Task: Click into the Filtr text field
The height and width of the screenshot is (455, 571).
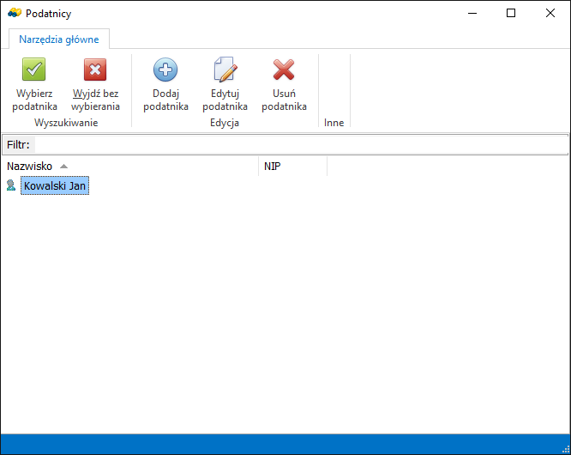Action: click(x=300, y=144)
